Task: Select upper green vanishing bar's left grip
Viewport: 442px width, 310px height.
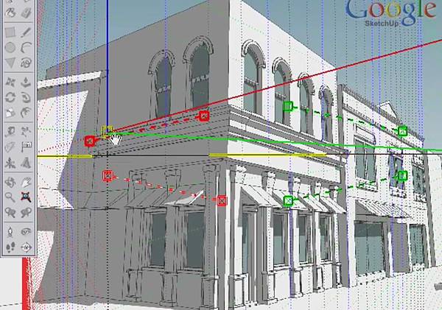Action: coord(288,106)
